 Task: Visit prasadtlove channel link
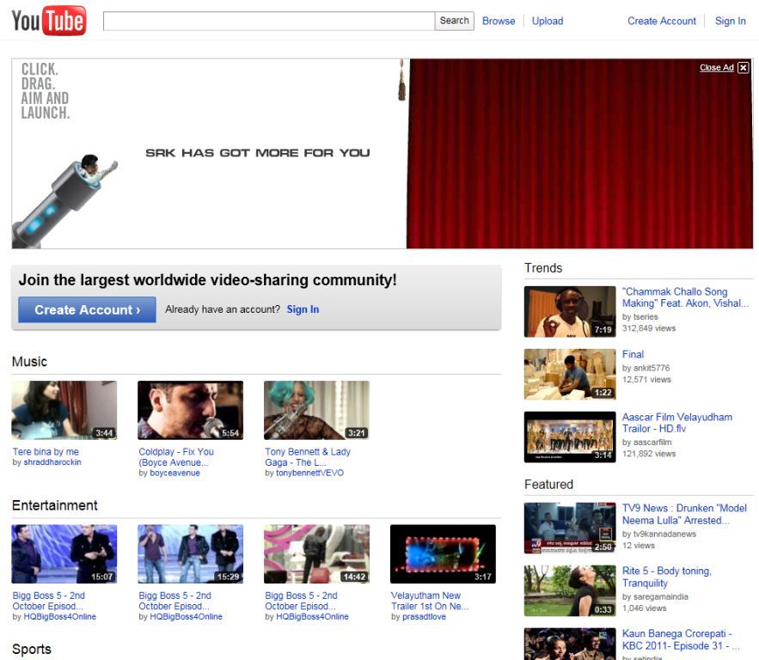(424, 616)
